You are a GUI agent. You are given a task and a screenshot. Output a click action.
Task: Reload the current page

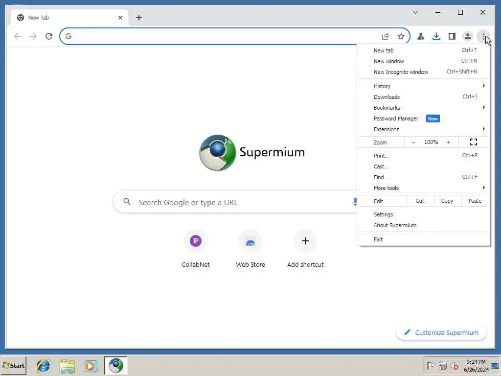(x=49, y=36)
